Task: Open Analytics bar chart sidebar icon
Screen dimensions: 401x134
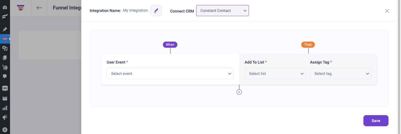Action: 5,108
